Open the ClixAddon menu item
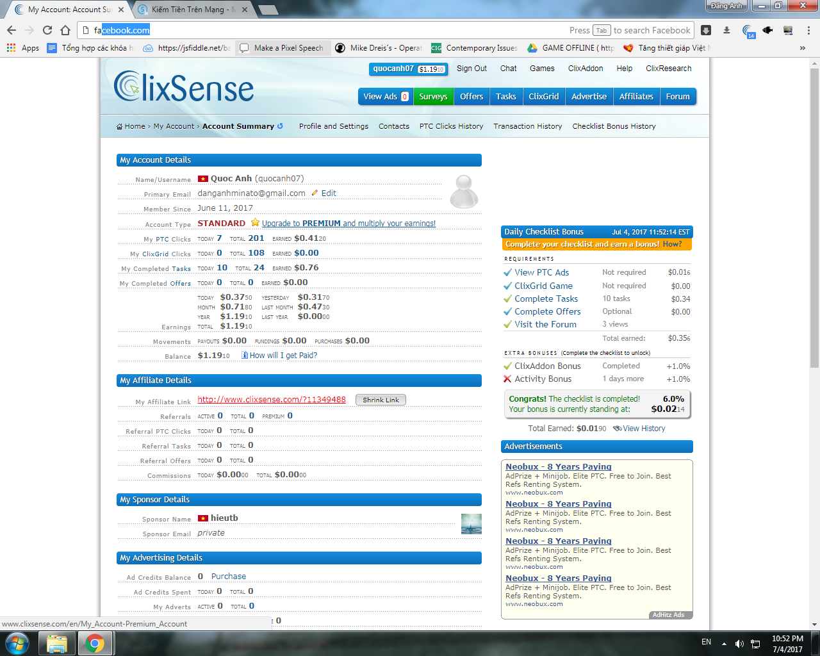Viewport: 820px width, 656px height. [586, 69]
